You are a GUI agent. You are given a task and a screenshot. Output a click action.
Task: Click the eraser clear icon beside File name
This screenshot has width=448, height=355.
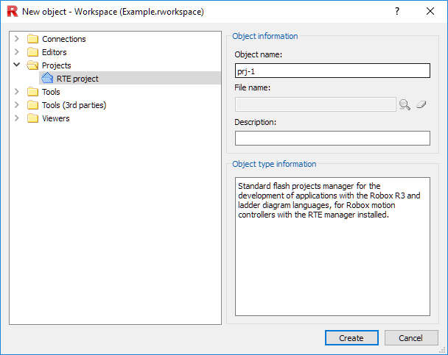[421, 104]
